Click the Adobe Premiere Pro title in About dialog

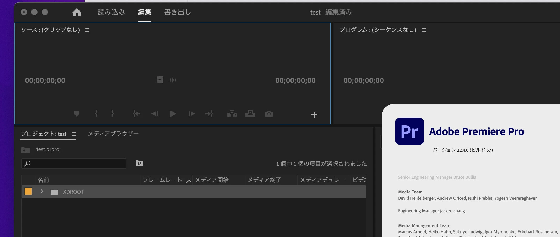[477, 131]
